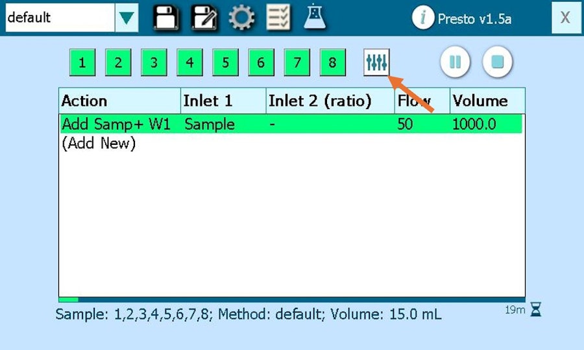584x350 pixels.
Task: Click the 'Sample' inlet 1 cell
Action: coord(210,124)
